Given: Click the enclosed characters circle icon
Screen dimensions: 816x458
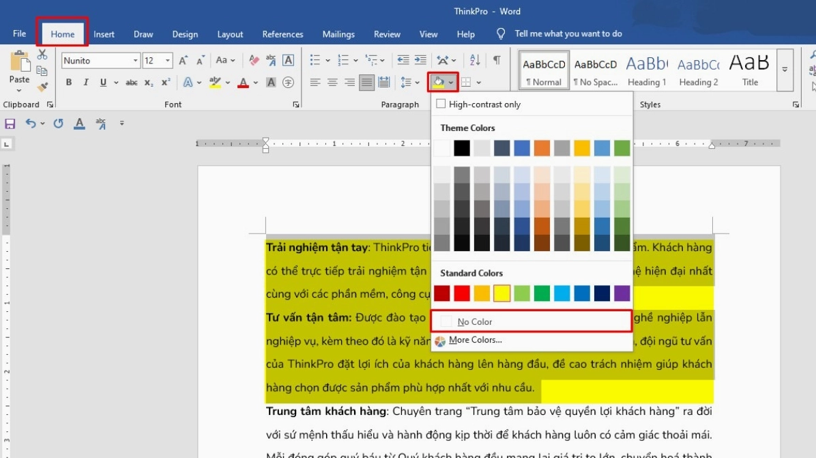Looking at the screenshot, I should coord(288,82).
